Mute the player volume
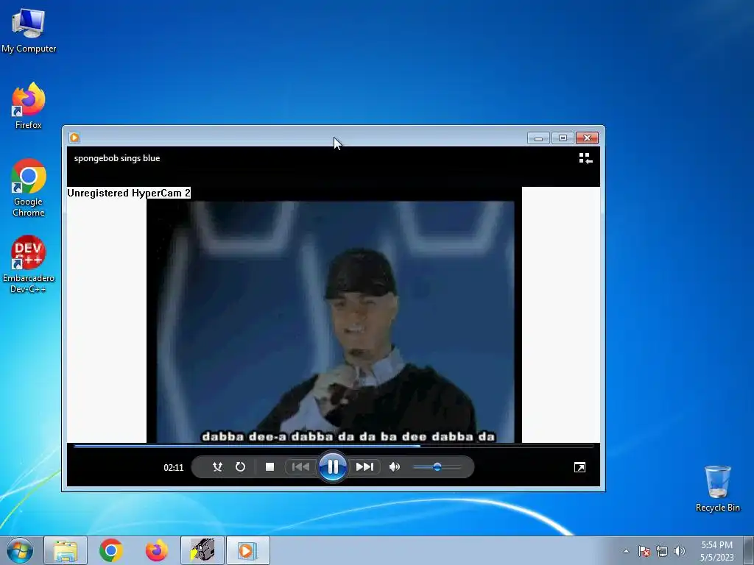Image resolution: width=754 pixels, height=565 pixels. point(395,466)
